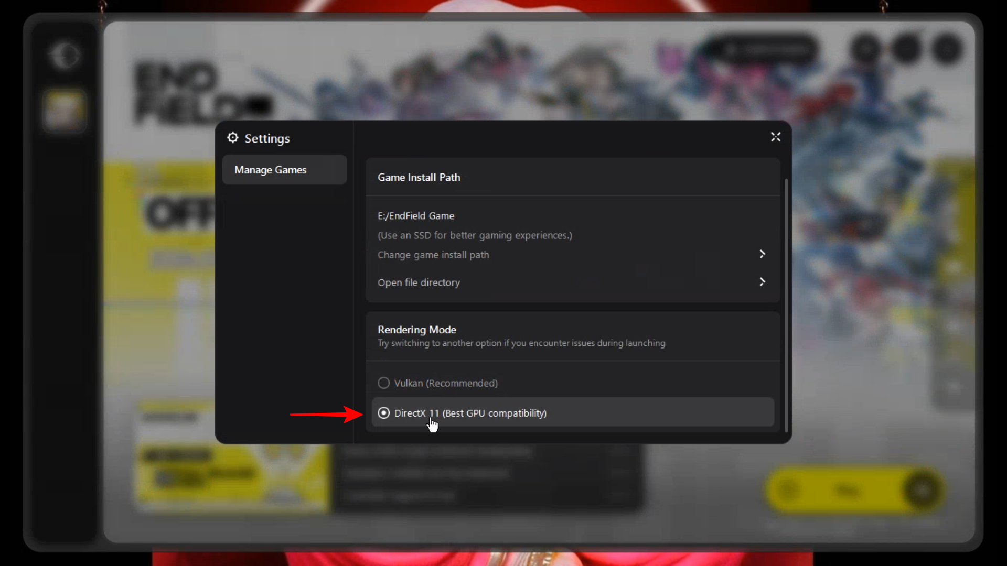Click the Settings panel vertical scrollbar
This screenshot has height=566, width=1007.
click(x=786, y=304)
